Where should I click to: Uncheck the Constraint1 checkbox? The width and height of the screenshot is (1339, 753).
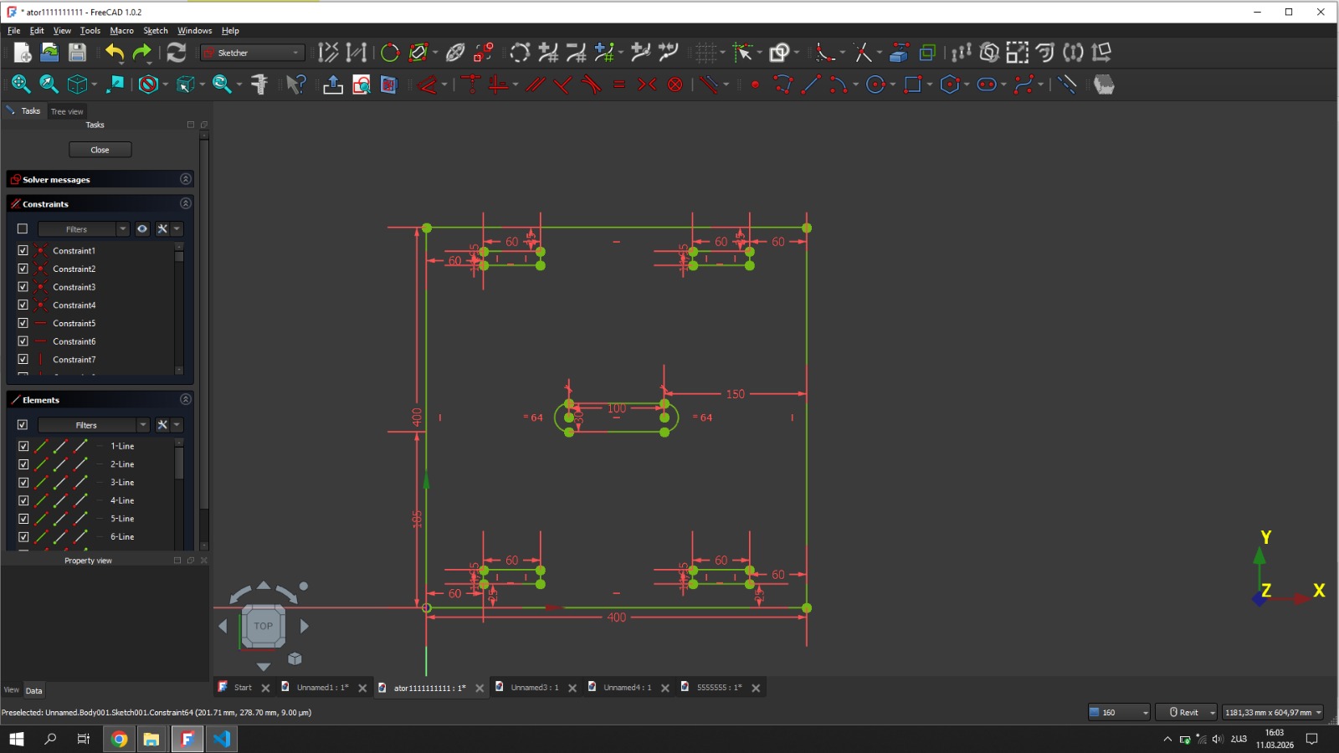pos(23,250)
